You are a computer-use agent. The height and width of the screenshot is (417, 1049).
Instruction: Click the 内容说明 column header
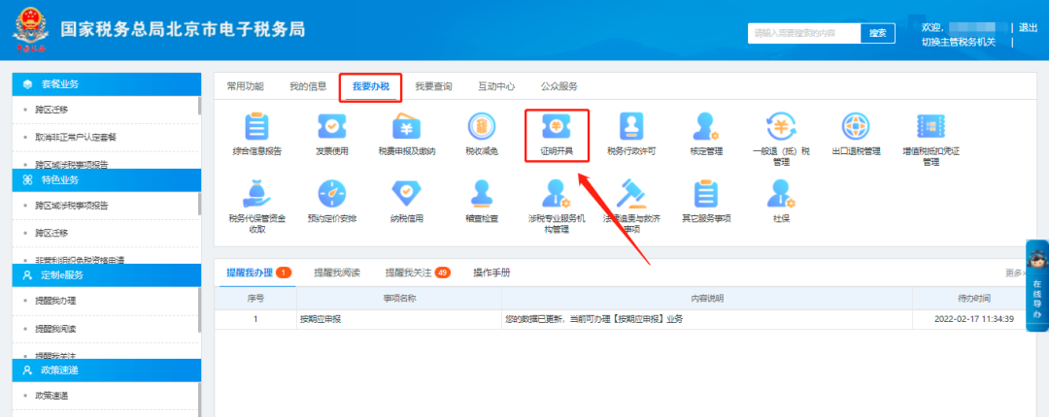coord(707,298)
